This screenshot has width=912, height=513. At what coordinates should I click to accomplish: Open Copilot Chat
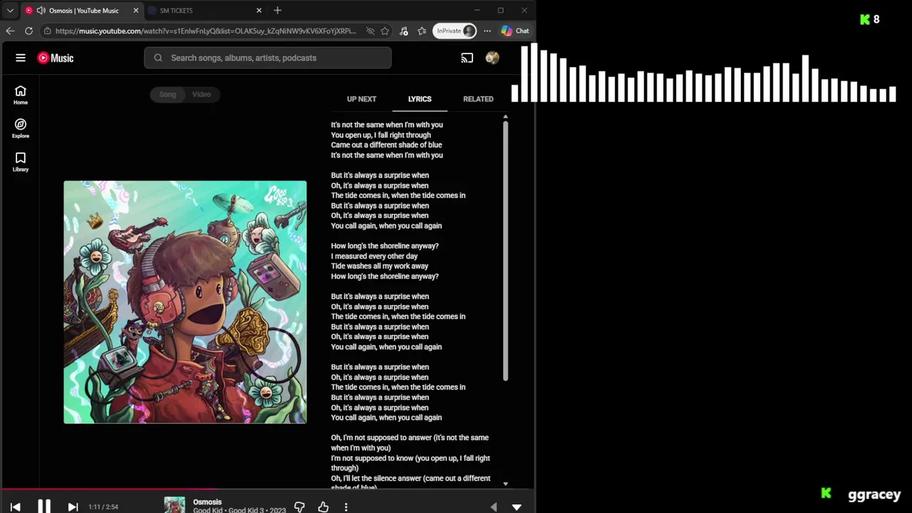(515, 31)
